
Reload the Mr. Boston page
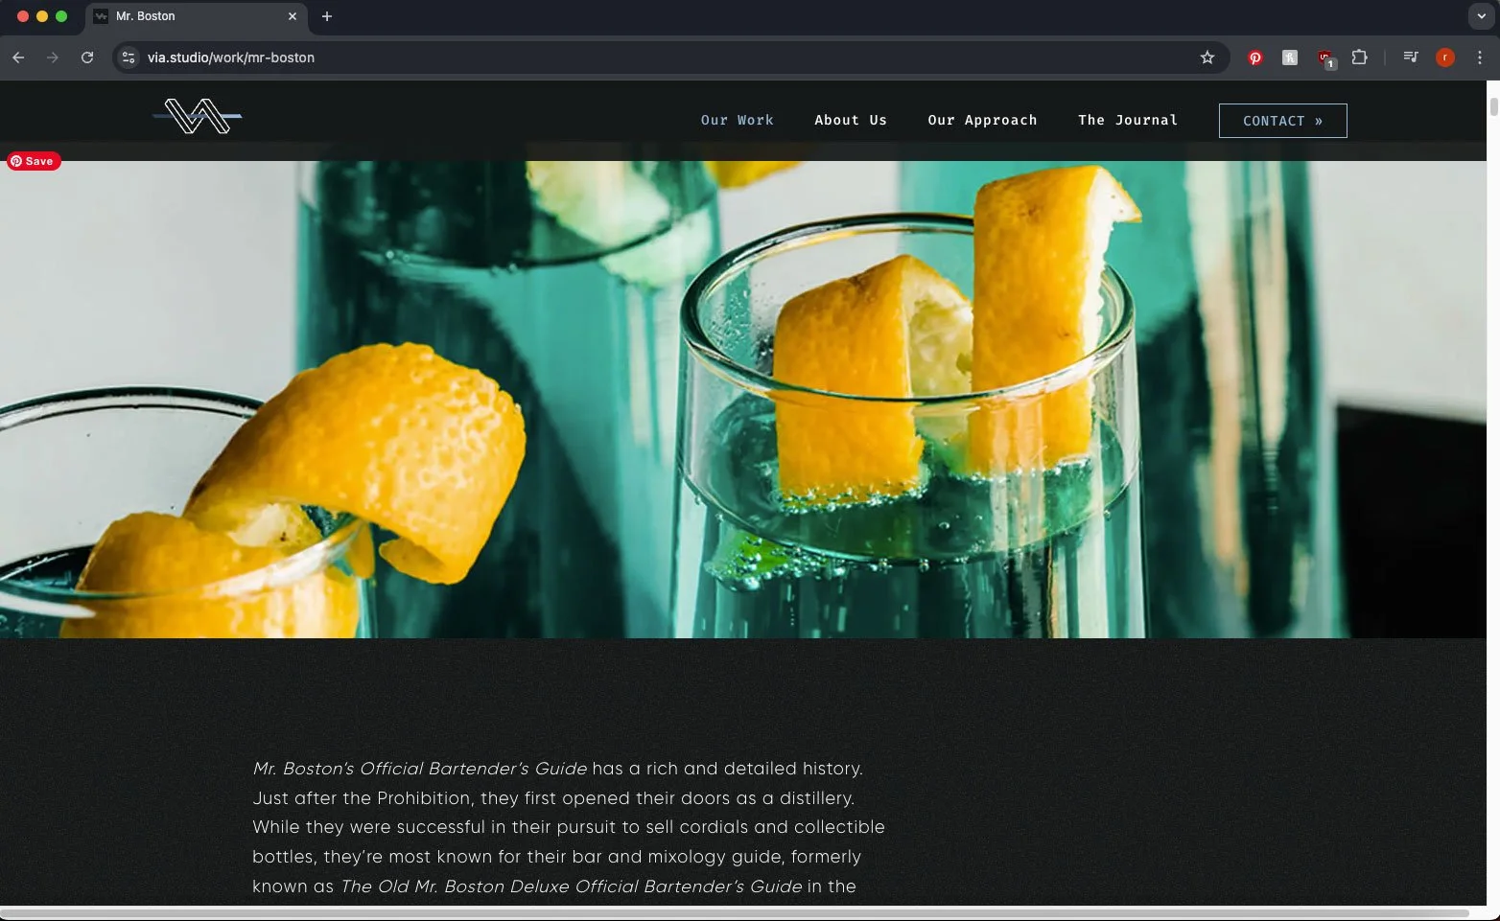[87, 58]
